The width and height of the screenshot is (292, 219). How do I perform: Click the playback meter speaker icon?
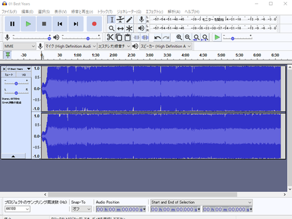coord(141,28)
